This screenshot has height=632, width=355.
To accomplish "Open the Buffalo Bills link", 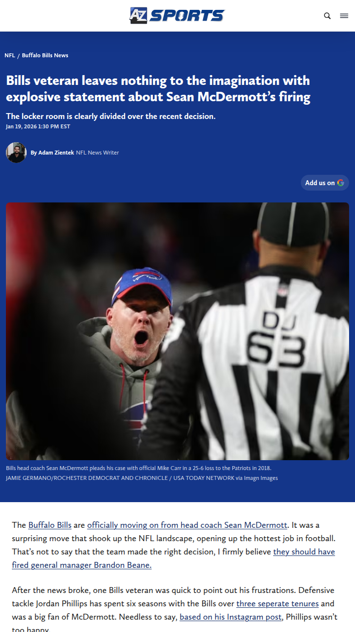I will (50, 525).
